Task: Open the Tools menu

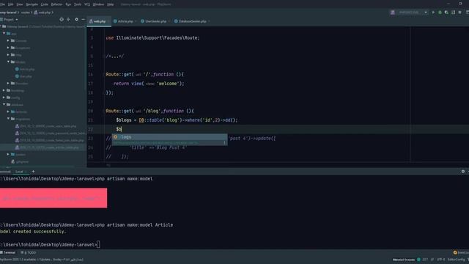Action: coord(78,4)
